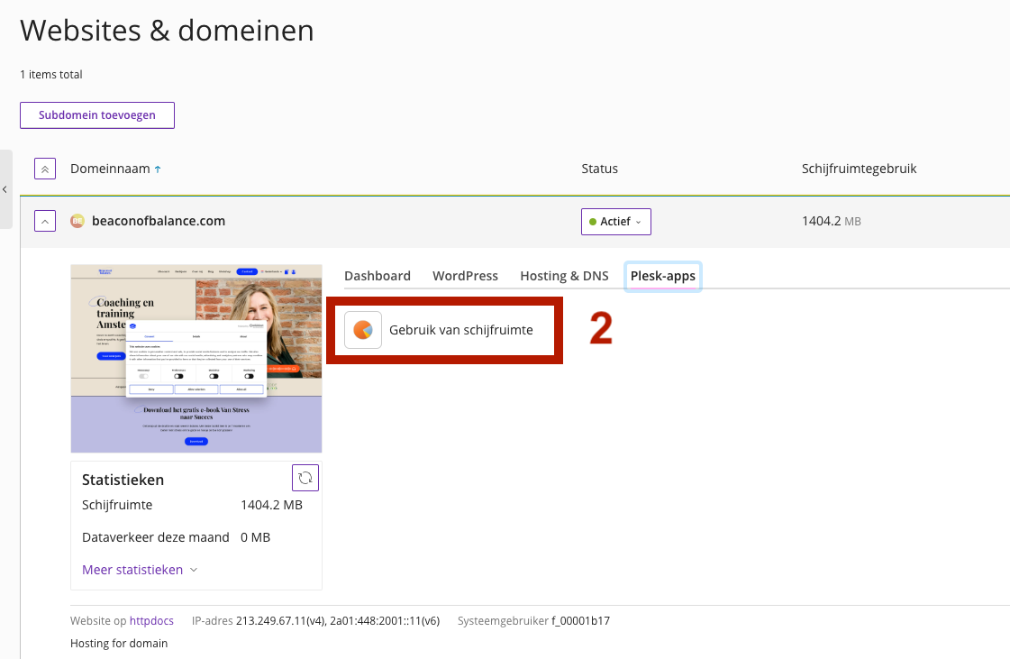The width and height of the screenshot is (1010, 659).
Task: Switch to the Dashboard tab
Action: tap(377, 276)
